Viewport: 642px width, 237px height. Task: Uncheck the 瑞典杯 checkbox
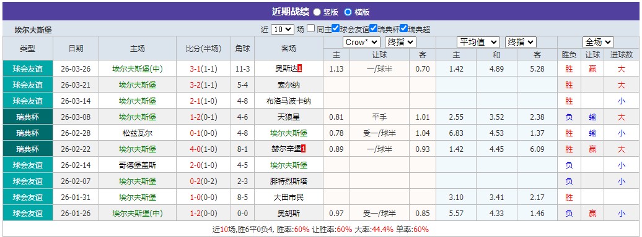[x=373, y=28]
